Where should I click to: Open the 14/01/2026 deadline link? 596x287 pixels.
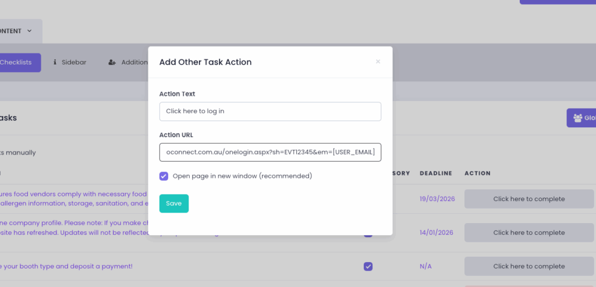click(x=437, y=232)
